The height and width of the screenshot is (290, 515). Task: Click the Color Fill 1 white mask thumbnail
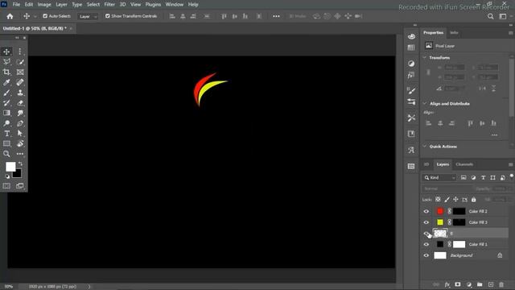(x=459, y=244)
